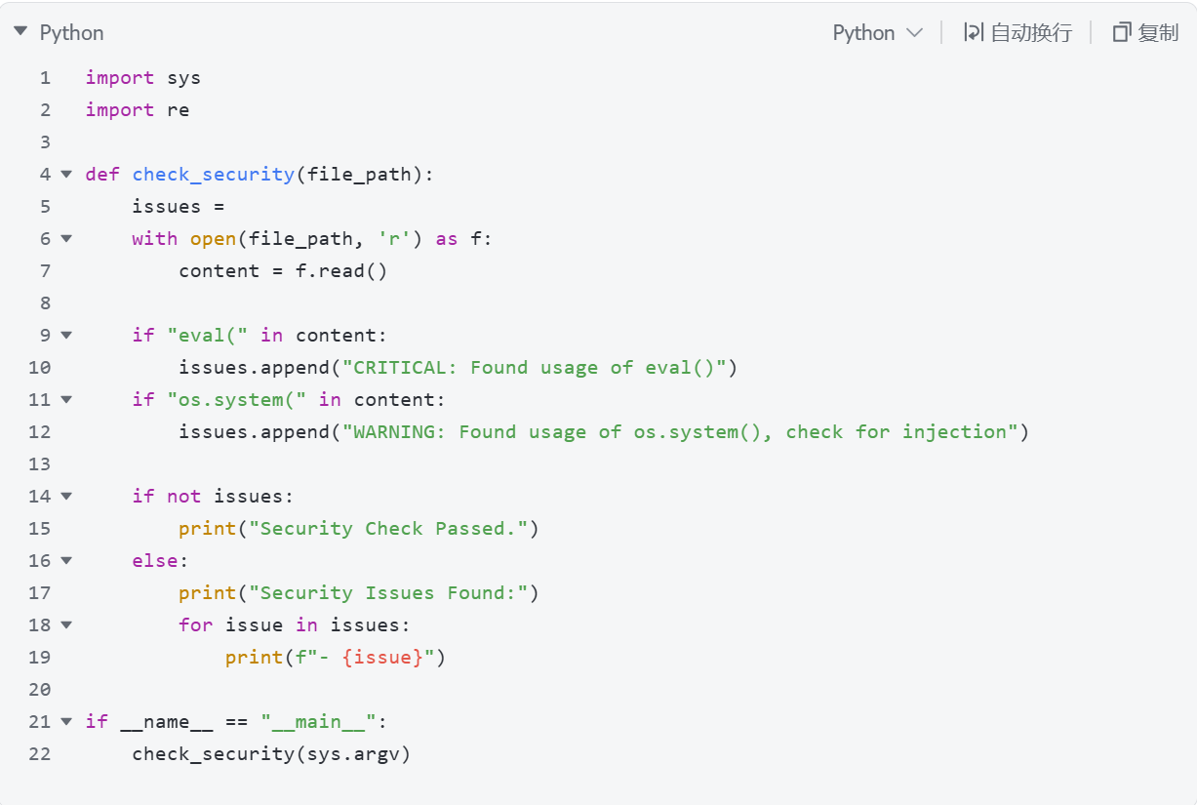Image resolution: width=1197 pixels, height=805 pixels.
Task: Click the check_security function name in definition
Action: tap(213, 175)
